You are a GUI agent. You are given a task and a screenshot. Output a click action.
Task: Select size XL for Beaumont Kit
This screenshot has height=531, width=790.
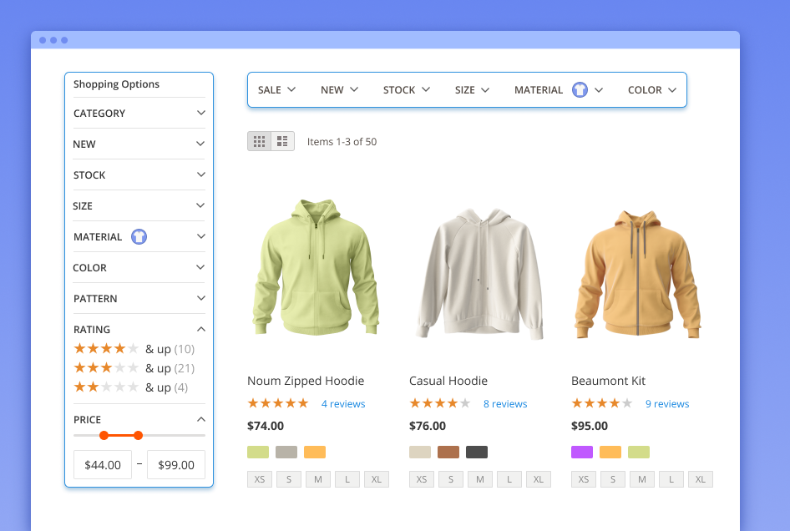(x=700, y=478)
